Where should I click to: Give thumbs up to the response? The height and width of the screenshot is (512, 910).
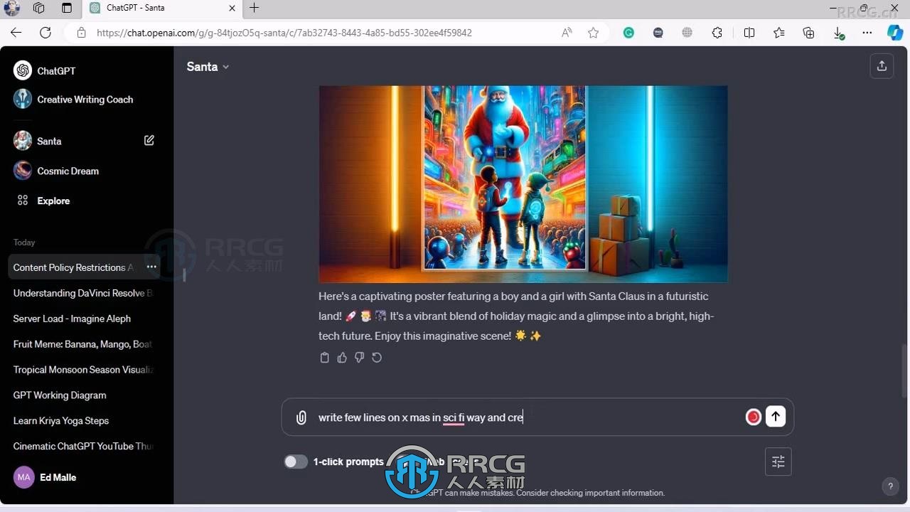click(x=342, y=358)
